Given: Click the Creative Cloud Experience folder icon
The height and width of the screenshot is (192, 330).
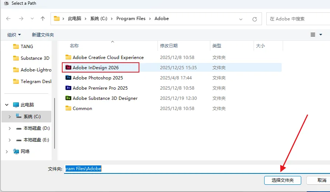Looking at the screenshot, I should point(68,57).
